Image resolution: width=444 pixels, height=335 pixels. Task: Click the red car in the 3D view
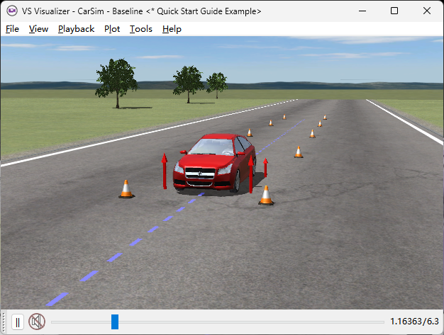coord(213,163)
